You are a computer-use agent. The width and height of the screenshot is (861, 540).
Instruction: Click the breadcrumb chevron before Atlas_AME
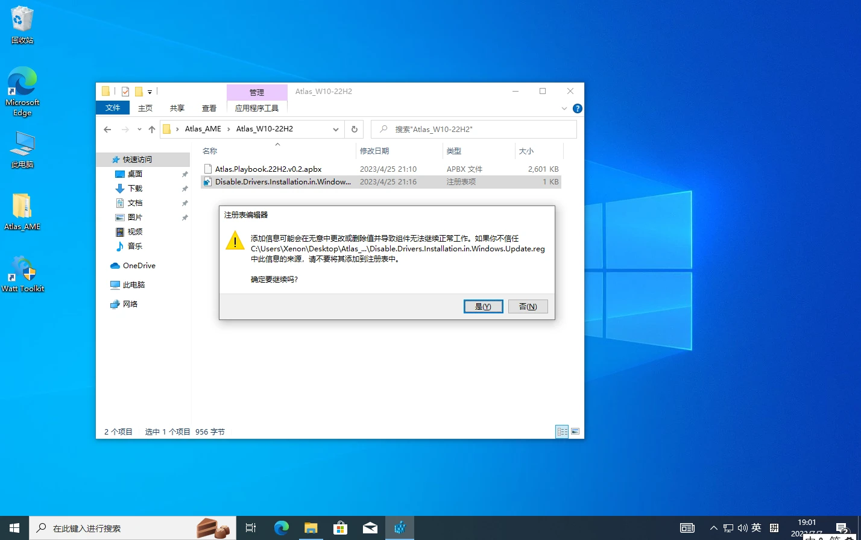click(x=178, y=129)
